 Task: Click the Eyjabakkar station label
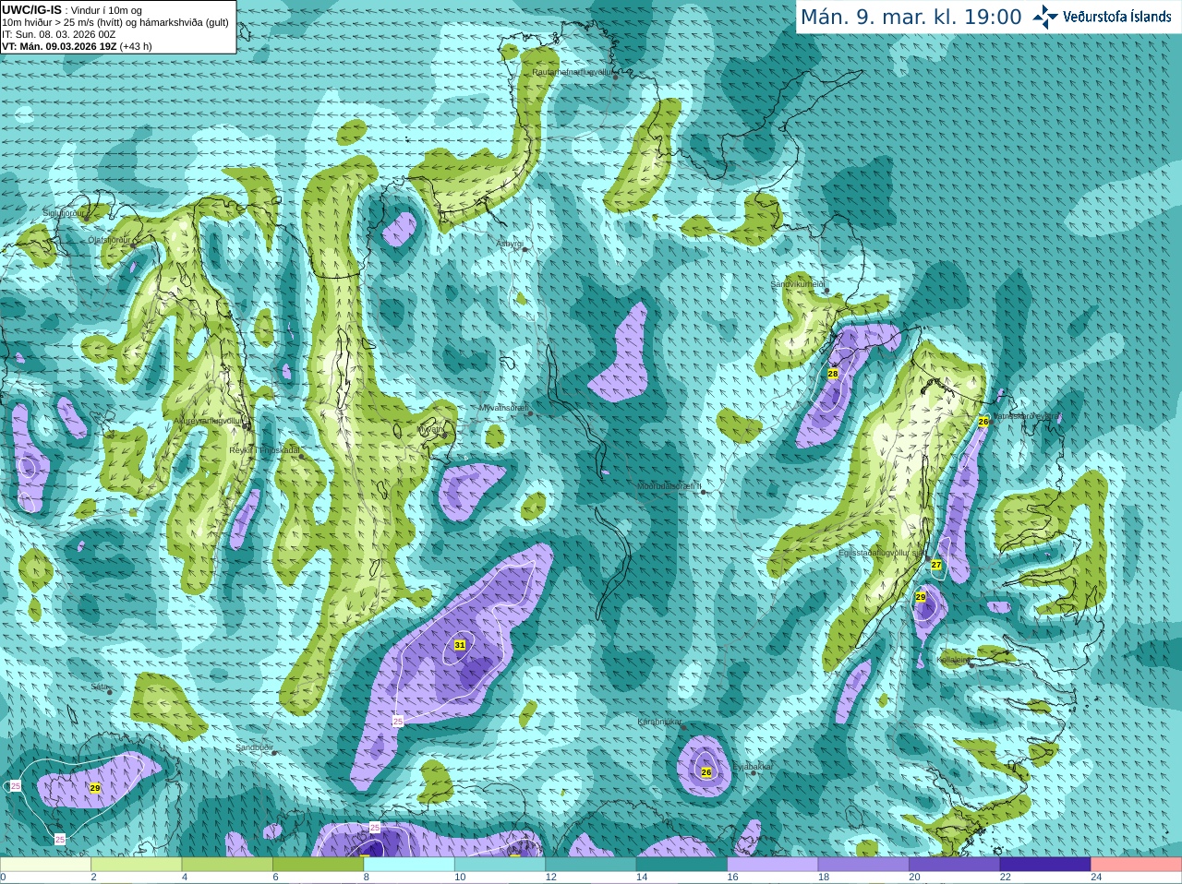(x=753, y=767)
